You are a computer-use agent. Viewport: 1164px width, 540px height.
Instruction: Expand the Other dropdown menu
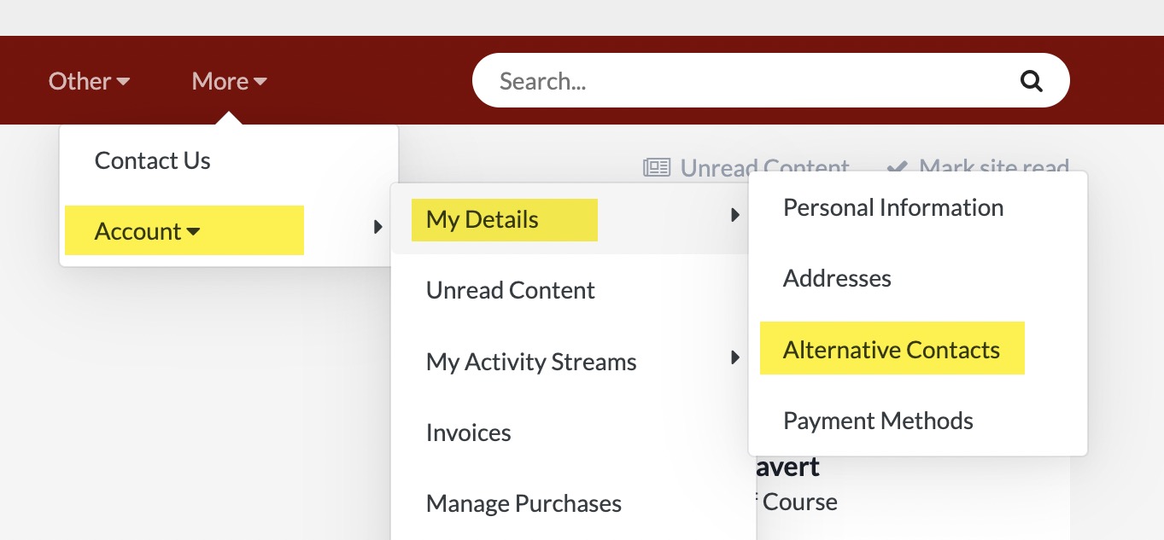tap(89, 81)
